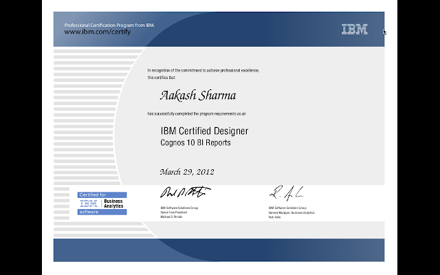Click 'Cognos 10 BI Reports' text
Viewport: 440px width, 275px height.
point(195,142)
